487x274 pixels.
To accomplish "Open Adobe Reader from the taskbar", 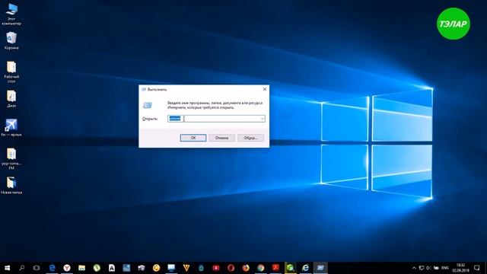I will [275, 268].
